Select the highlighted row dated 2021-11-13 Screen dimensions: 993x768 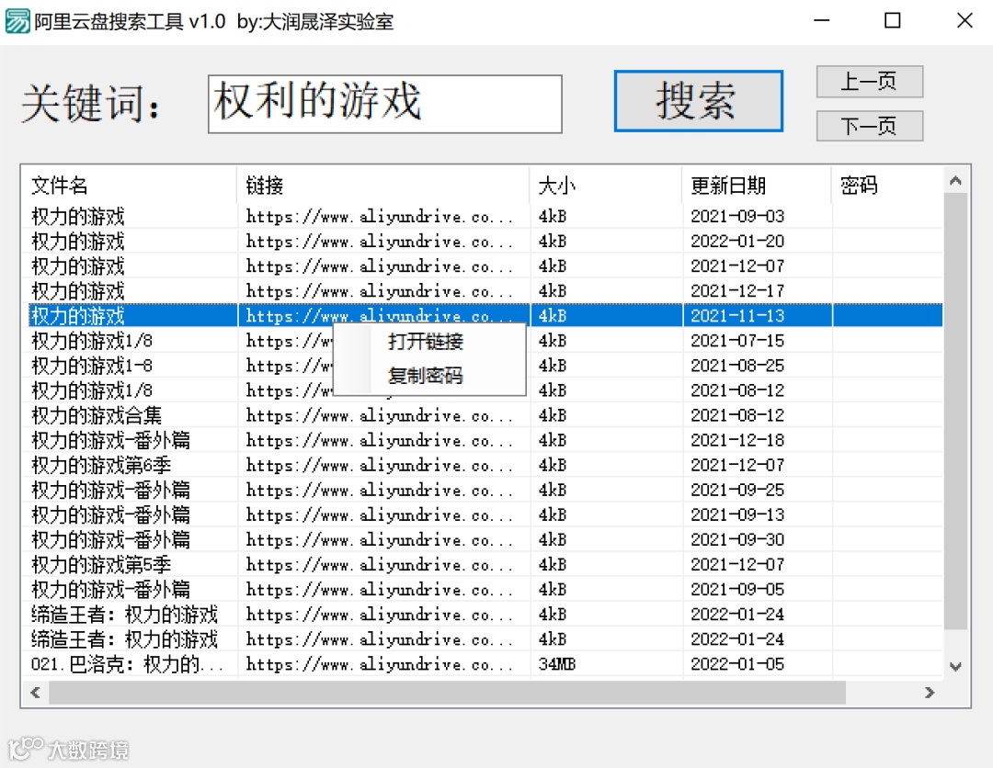485,316
